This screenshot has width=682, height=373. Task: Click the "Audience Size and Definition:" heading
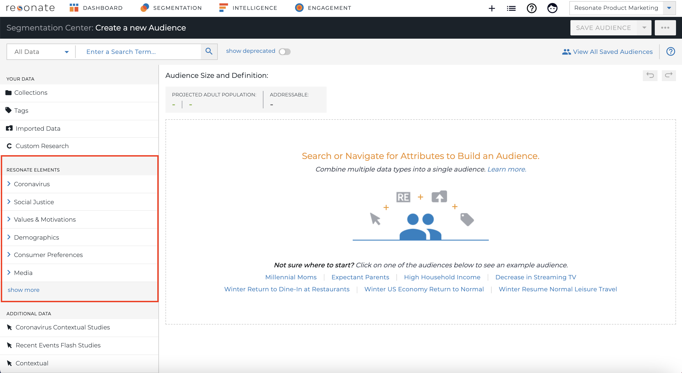217,75
